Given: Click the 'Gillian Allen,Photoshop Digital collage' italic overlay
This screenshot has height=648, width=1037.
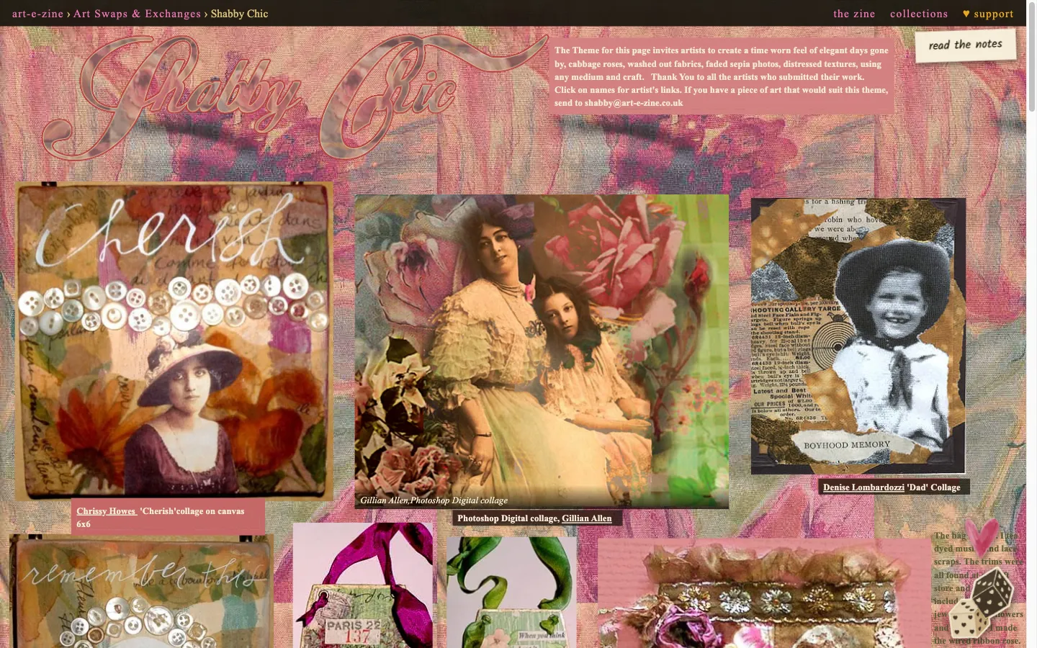Looking at the screenshot, I should coord(434,500).
